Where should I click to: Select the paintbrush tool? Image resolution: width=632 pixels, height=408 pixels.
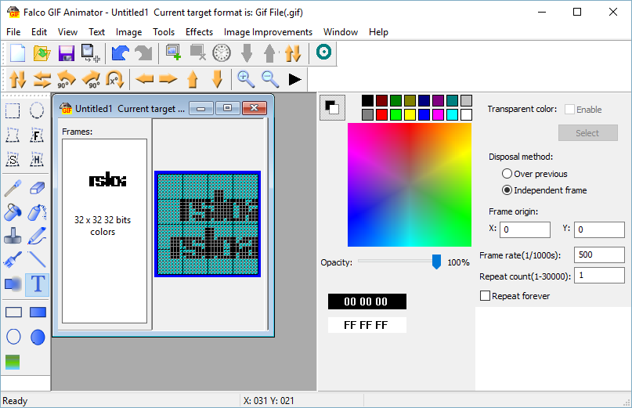[13, 260]
